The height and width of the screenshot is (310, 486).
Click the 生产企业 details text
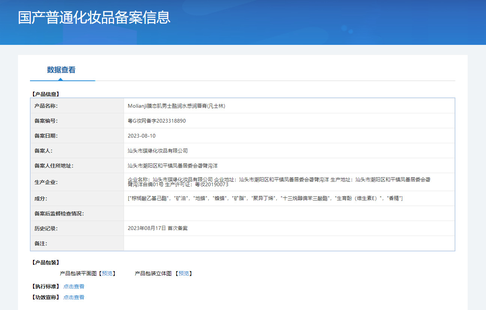click(279, 182)
